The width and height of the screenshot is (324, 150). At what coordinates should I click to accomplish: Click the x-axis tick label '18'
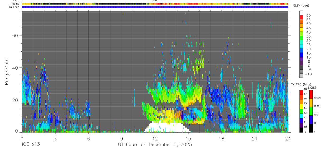point(222,138)
